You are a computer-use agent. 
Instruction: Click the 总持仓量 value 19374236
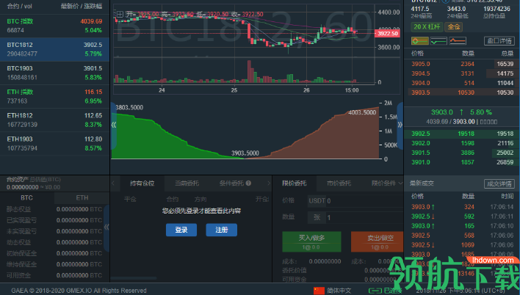pyautogui.click(x=496, y=9)
